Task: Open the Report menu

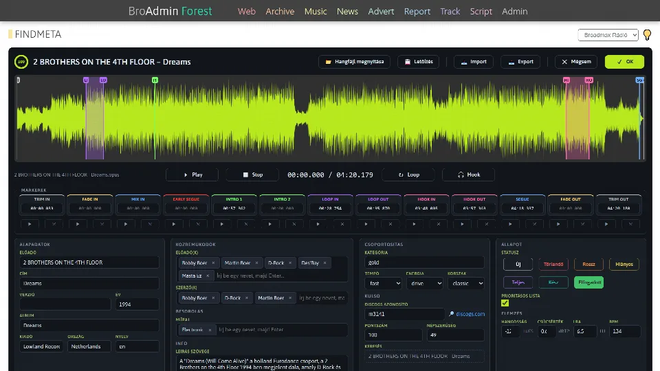Action: (417, 12)
